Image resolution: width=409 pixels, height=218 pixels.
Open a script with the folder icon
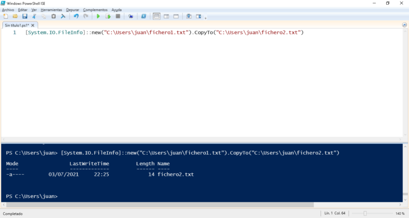coord(15,17)
